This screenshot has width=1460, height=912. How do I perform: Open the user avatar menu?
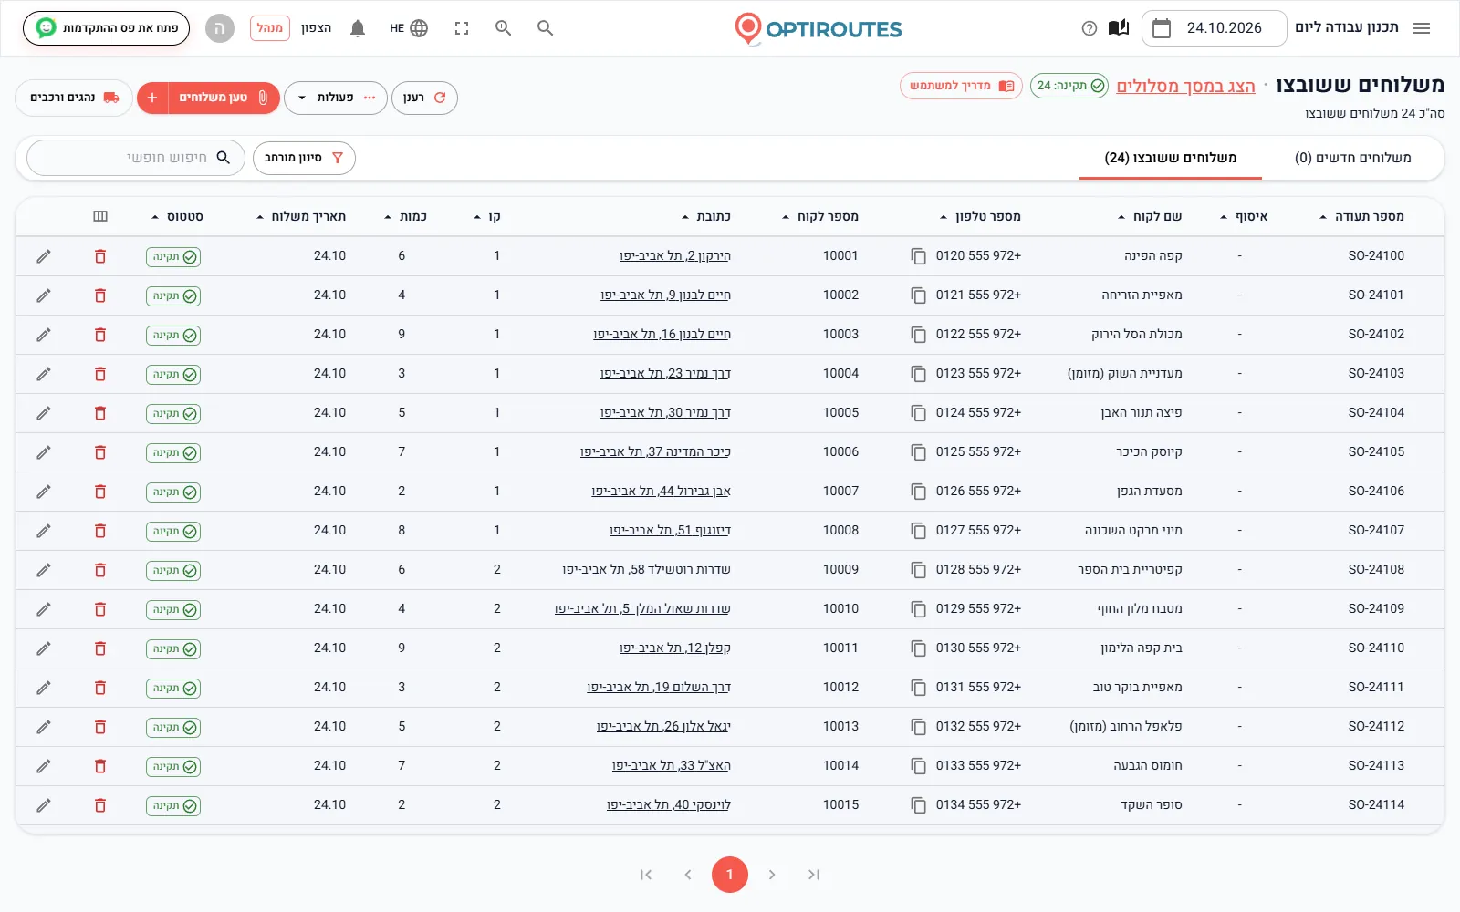click(x=219, y=28)
